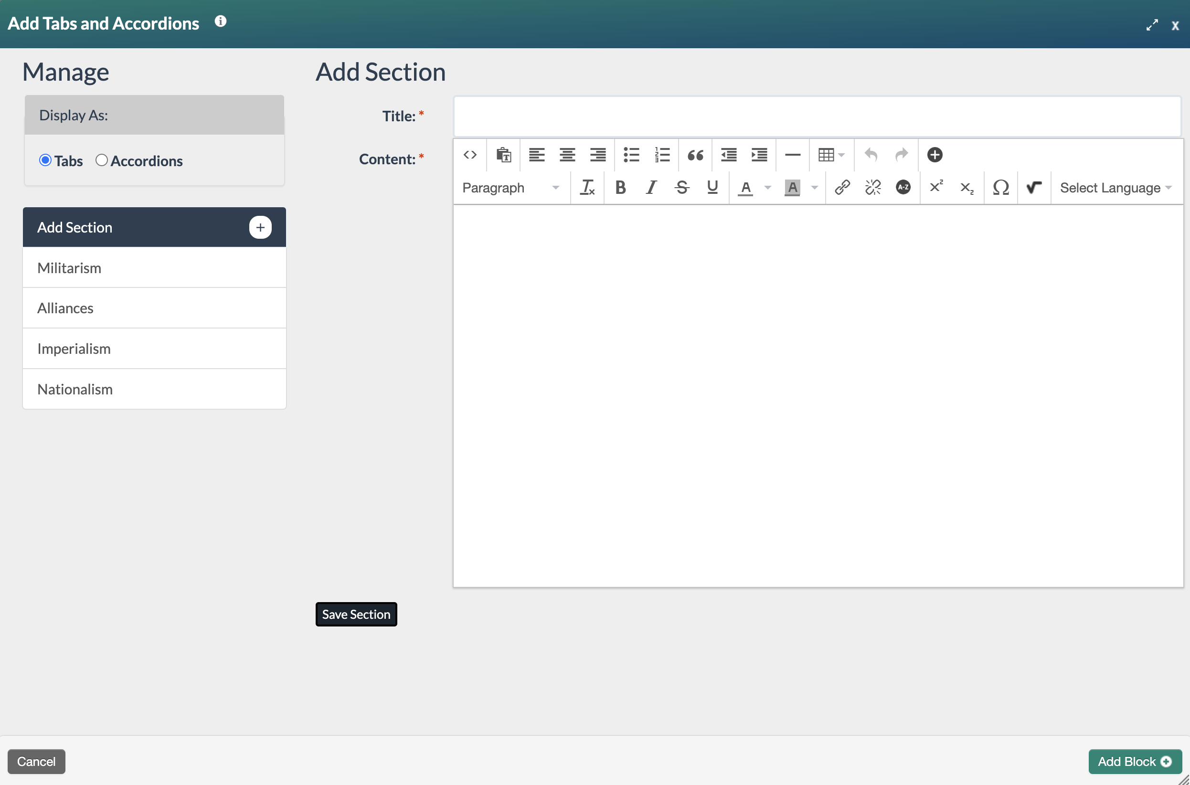Click the insert link icon
This screenshot has height=785, width=1190.
click(842, 187)
